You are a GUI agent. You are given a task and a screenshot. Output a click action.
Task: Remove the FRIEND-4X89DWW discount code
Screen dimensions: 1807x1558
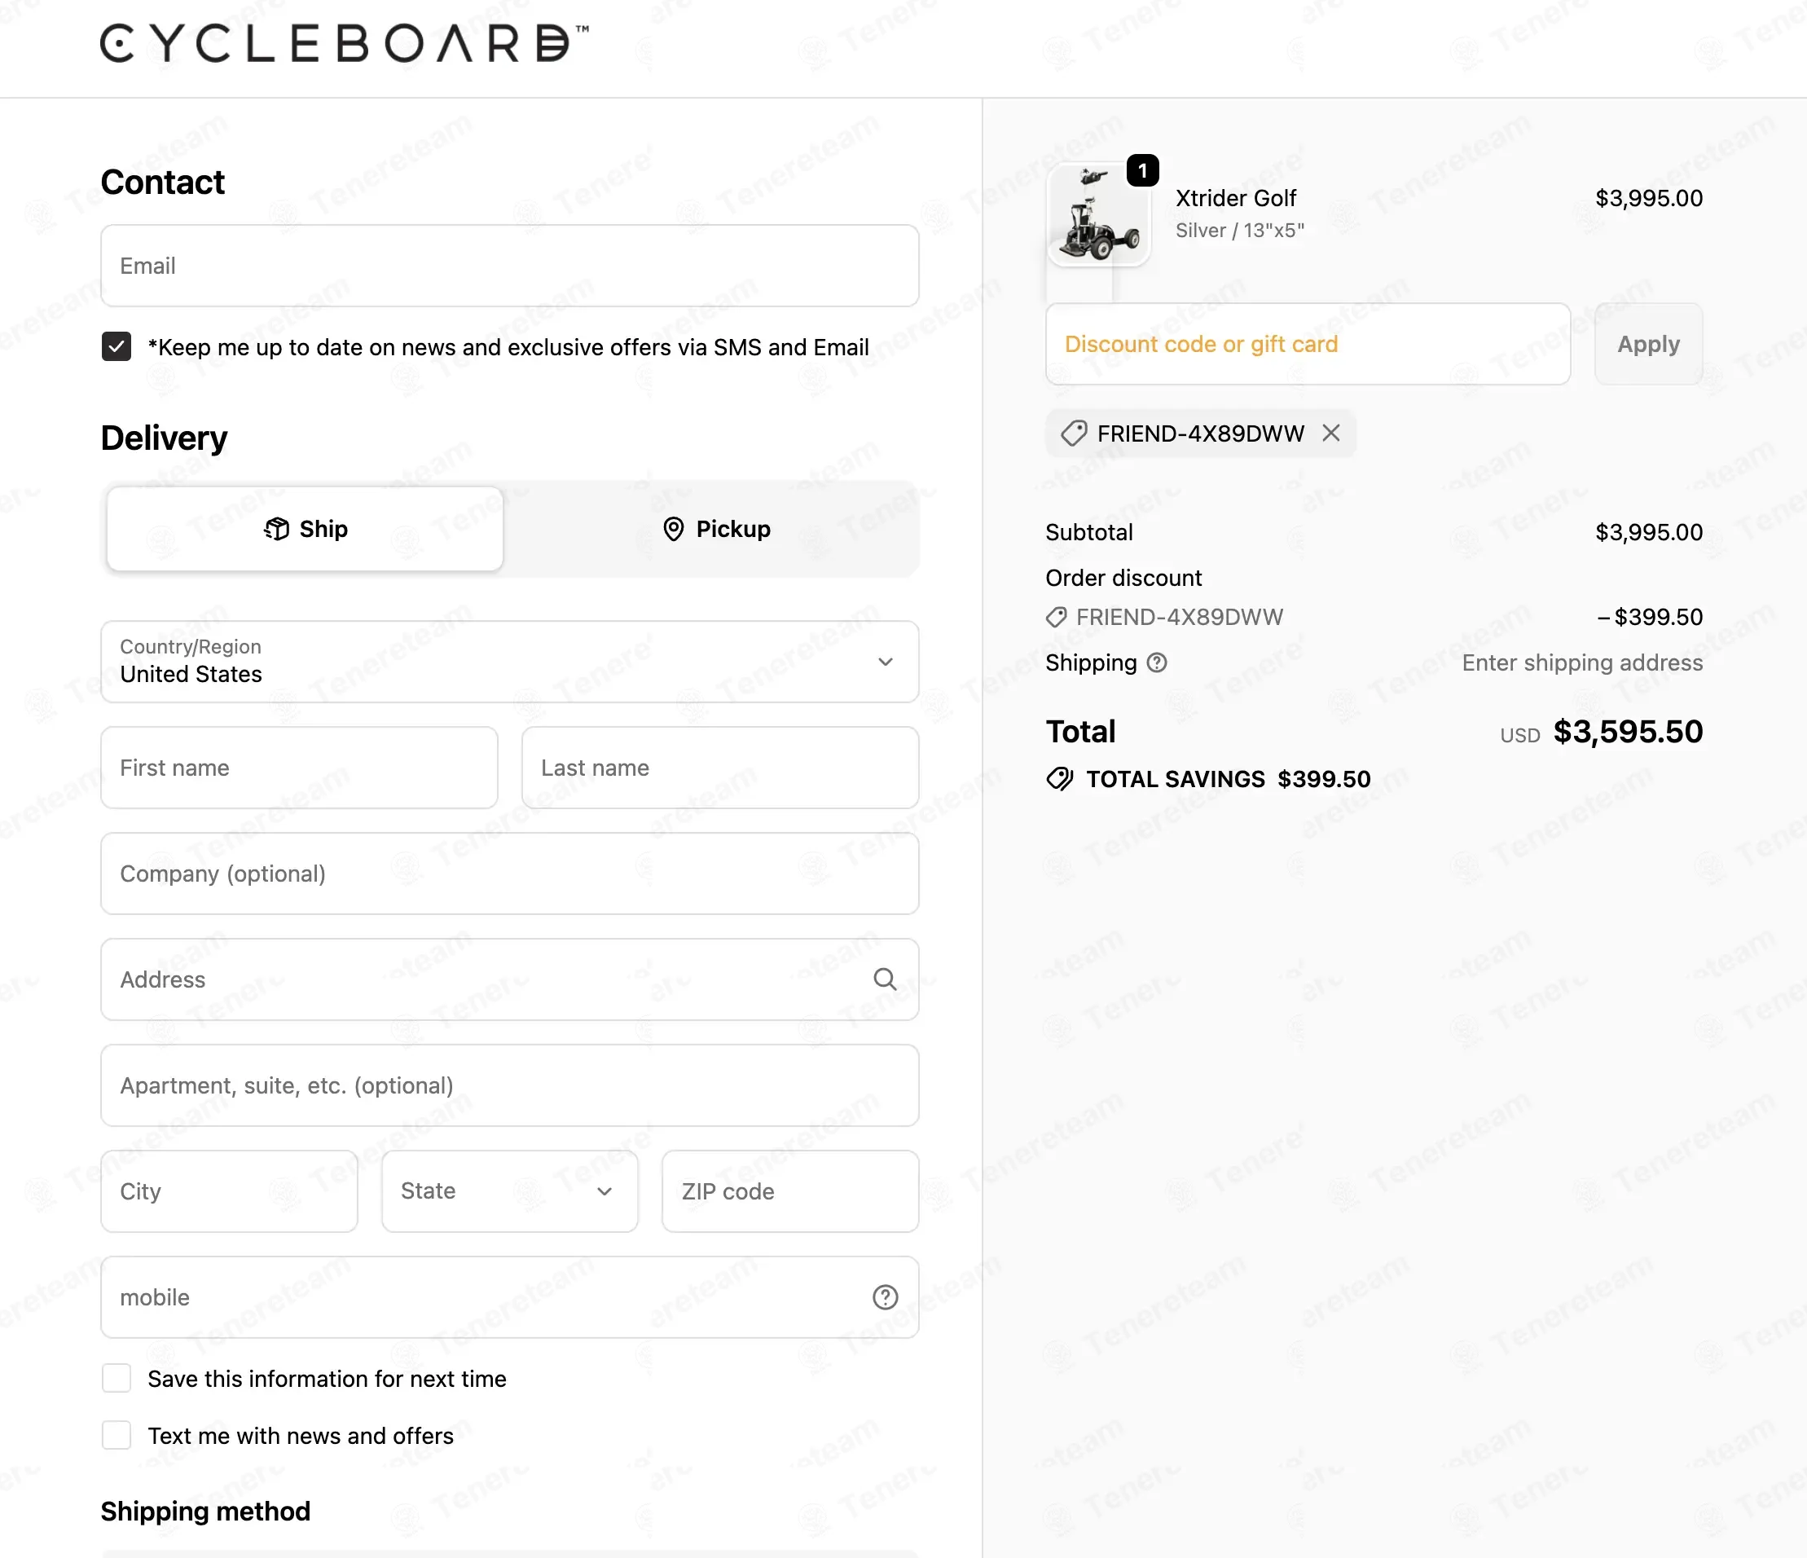1331,434
